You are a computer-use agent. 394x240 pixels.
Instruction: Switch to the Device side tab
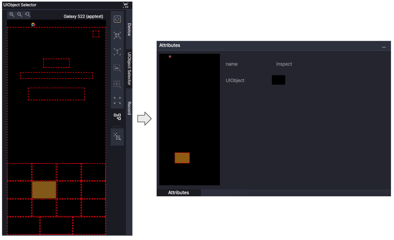[129, 30]
